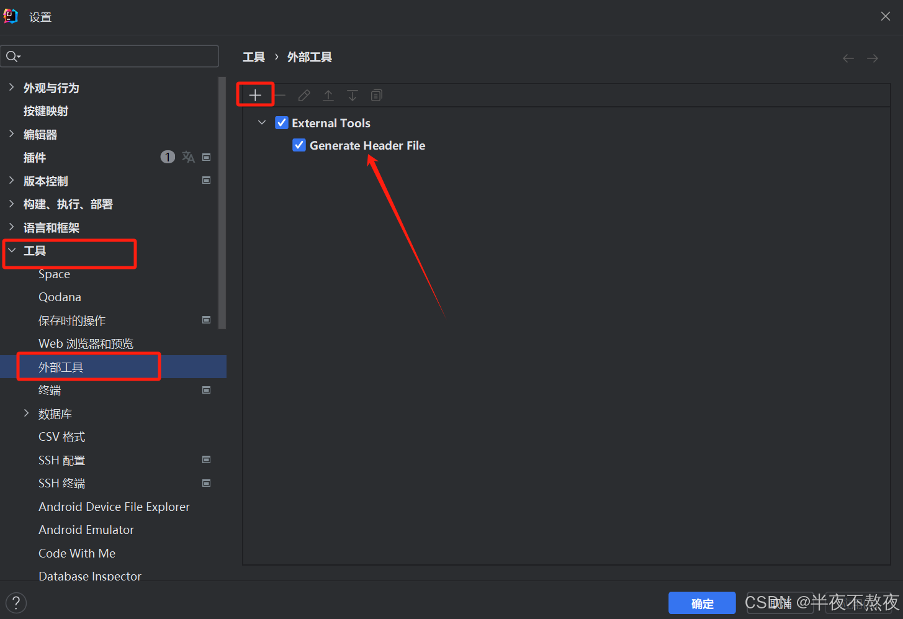Image resolution: width=903 pixels, height=619 pixels.
Task: Click the settings search field
Action: tap(110, 56)
